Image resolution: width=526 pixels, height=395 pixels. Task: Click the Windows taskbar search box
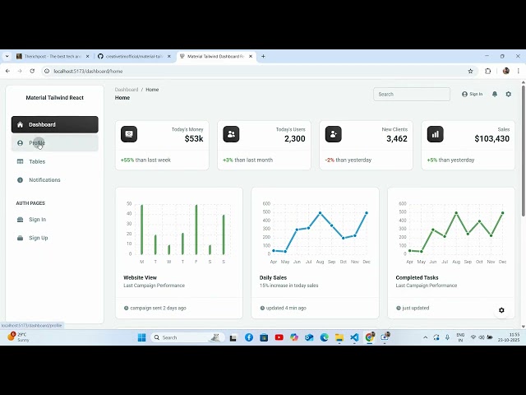click(x=188, y=337)
